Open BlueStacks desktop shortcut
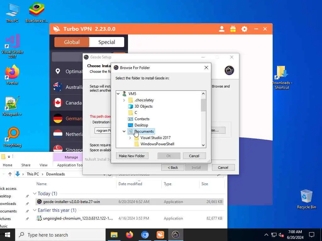322x241 pixels. (36, 13)
